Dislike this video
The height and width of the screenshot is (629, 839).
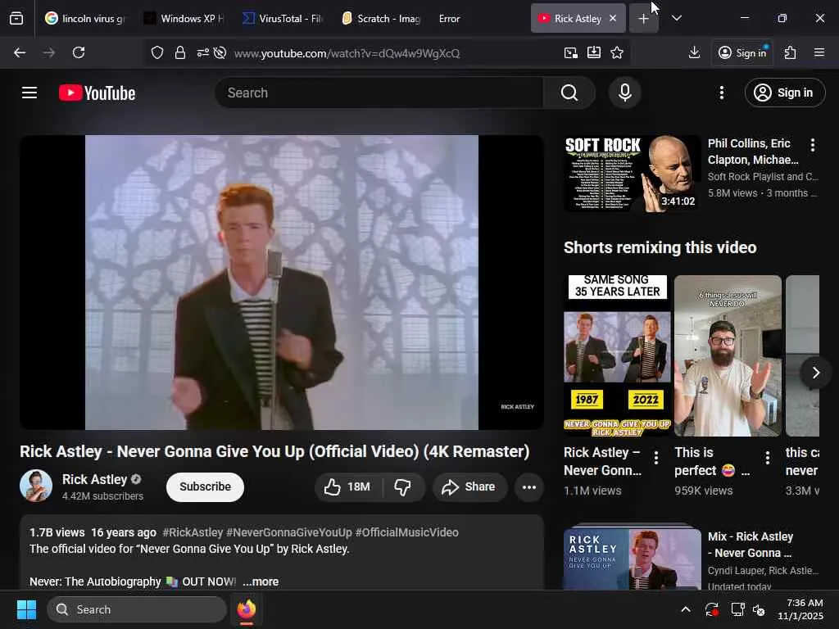403,486
